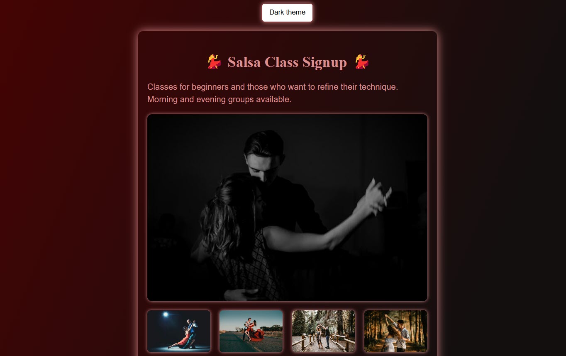566x356 pixels.
Task: Click the dancer emoji before the heading
Action: pos(215,62)
